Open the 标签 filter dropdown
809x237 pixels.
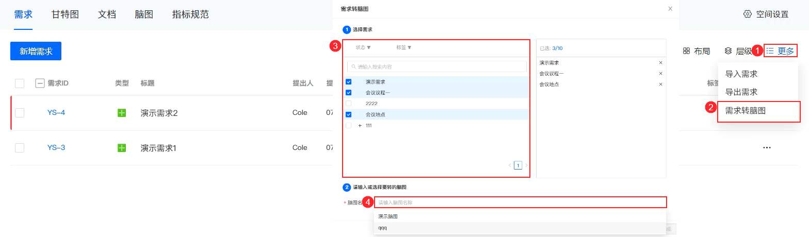[x=403, y=47]
